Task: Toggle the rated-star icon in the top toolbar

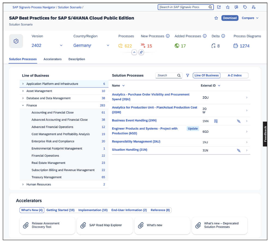Action: [228, 7]
